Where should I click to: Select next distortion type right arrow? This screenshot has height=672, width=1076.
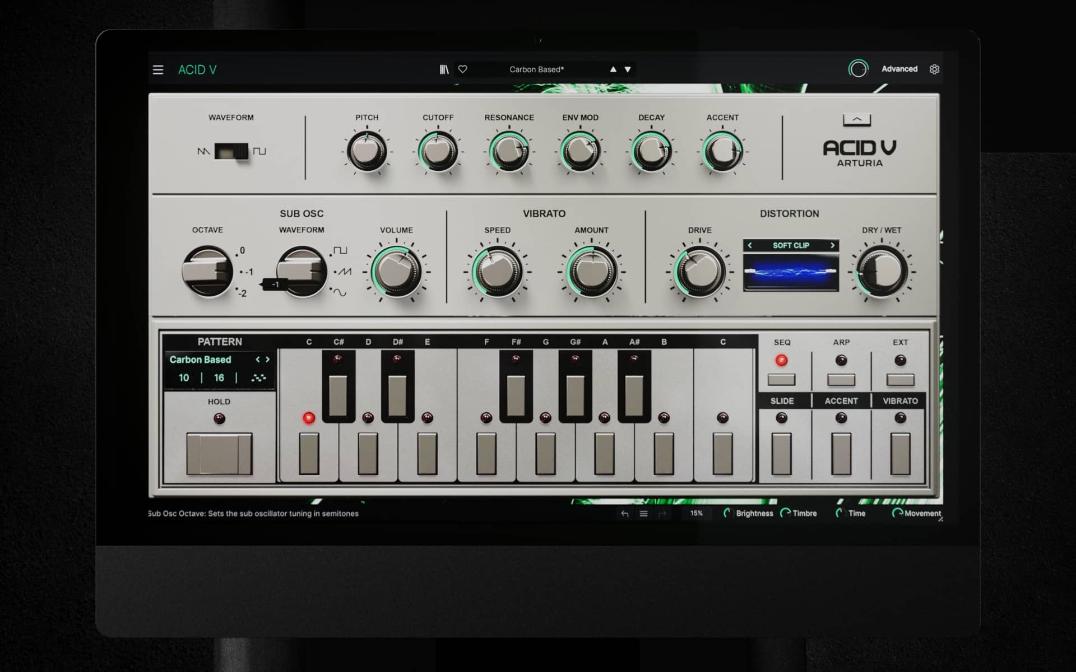pos(832,245)
